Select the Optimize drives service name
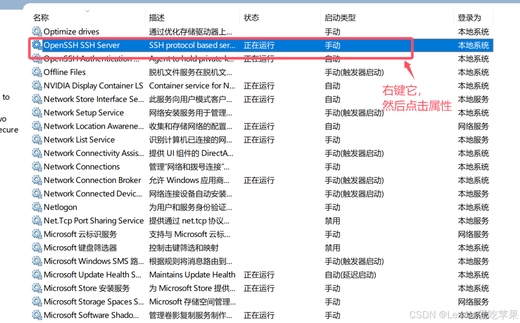Image resolution: width=520 pixels, height=323 pixels. click(x=71, y=32)
